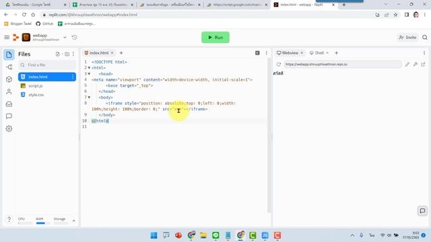Open webview in a new tab
Screen dimensions: 431x242
pos(423,65)
